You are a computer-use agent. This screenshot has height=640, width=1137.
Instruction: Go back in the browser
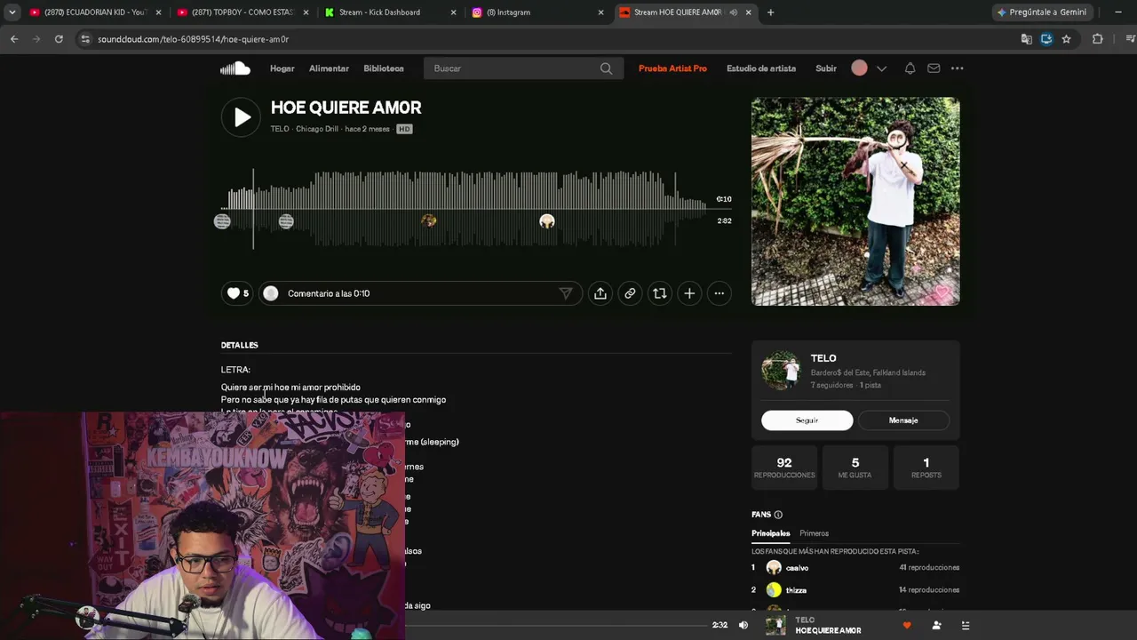(14, 39)
